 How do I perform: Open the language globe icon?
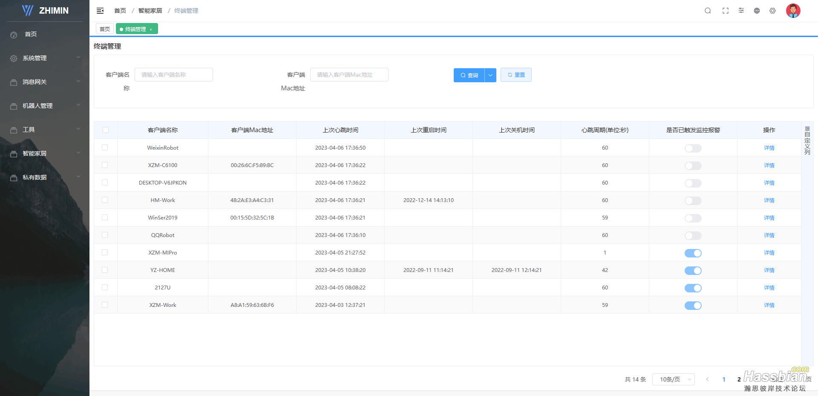[757, 11]
